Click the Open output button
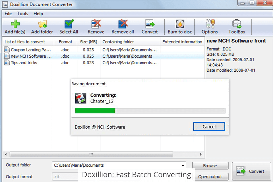This screenshot has width=273, height=182. (x=210, y=177)
